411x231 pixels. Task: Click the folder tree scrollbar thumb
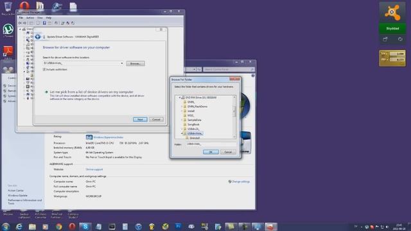(x=234, y=111)
